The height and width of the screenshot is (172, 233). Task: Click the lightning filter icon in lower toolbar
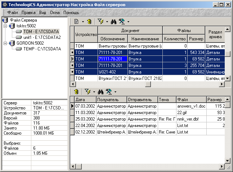click(x=88, y=92)
